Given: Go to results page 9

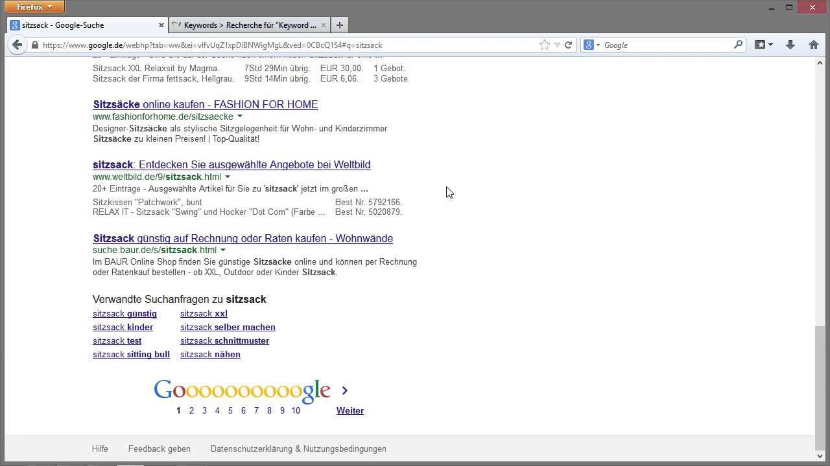Looking at the screenshot, I should pos(282,410).
